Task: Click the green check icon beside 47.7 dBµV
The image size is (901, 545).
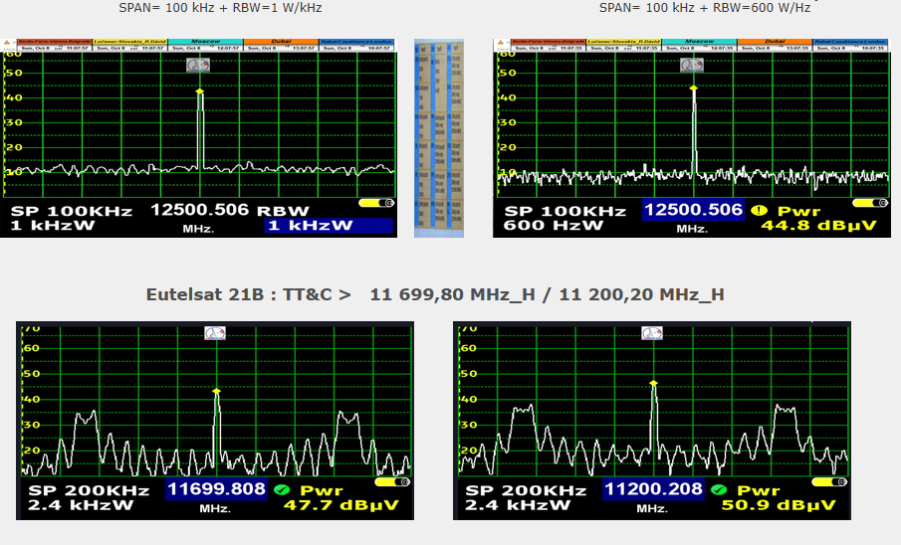Action: point(282,489)
